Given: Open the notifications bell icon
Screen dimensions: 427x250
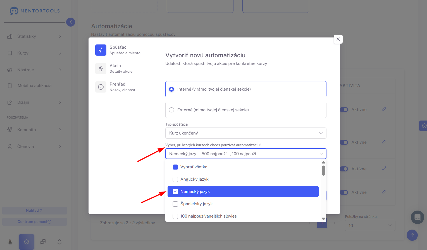Looking at the screenshot, I should (59, 242).
